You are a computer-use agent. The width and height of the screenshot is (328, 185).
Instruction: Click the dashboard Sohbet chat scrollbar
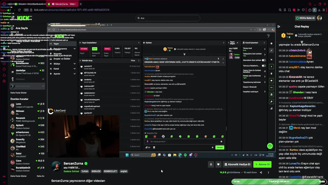(x=226, y=128)
